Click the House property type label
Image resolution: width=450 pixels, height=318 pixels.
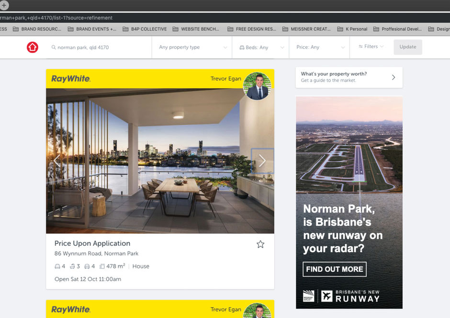(141, 266)
